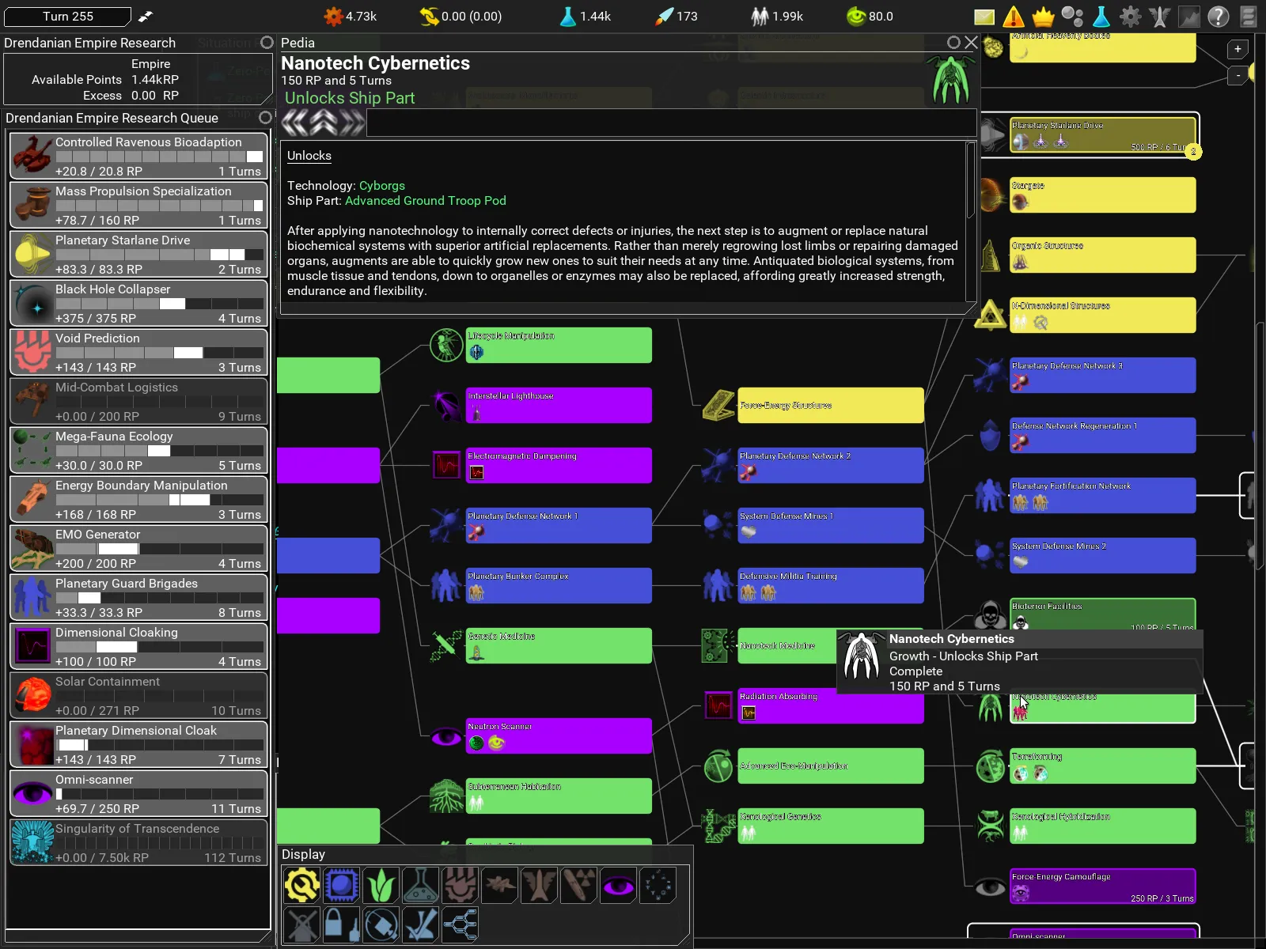Viewport: 1266px width, 949px height.
Task: Open the messages envelope icon
Action: click(x=984, y=17)
